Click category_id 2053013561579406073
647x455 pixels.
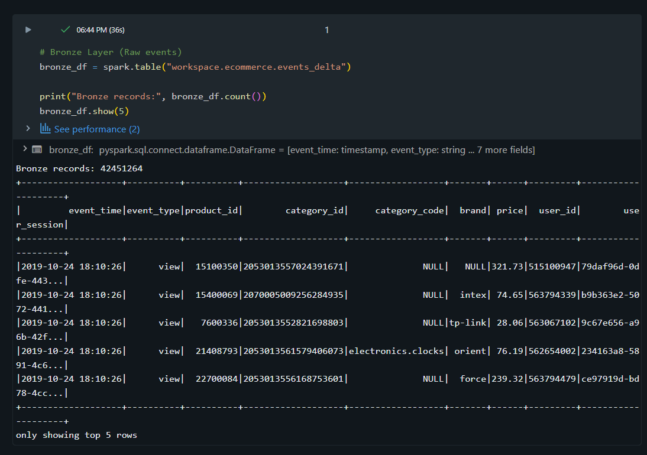click(293, 351)
